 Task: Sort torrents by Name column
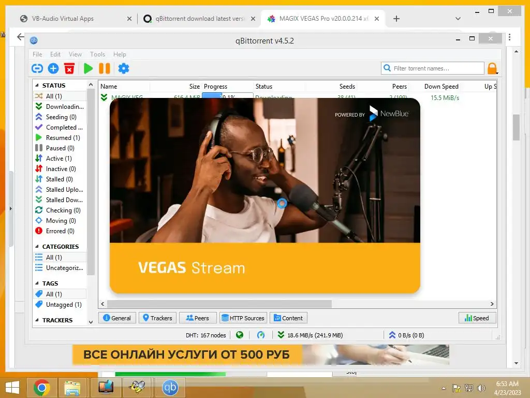pyautogui.click(x=109, y=87)
